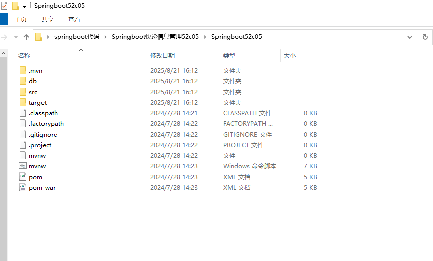Expand chevron after Springboot快递信息管理52c05 breadcrumb
Screen dimensions: 433x261
click(205, 37)
